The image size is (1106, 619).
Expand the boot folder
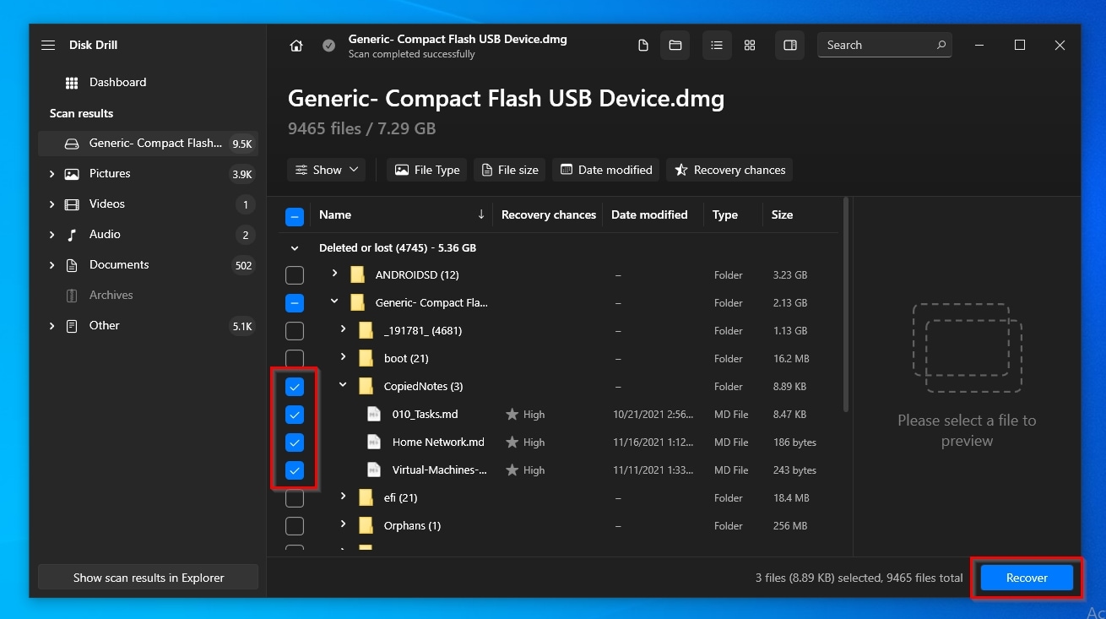343,357
